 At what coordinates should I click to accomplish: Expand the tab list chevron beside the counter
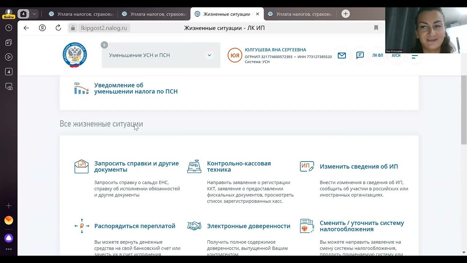34,14
